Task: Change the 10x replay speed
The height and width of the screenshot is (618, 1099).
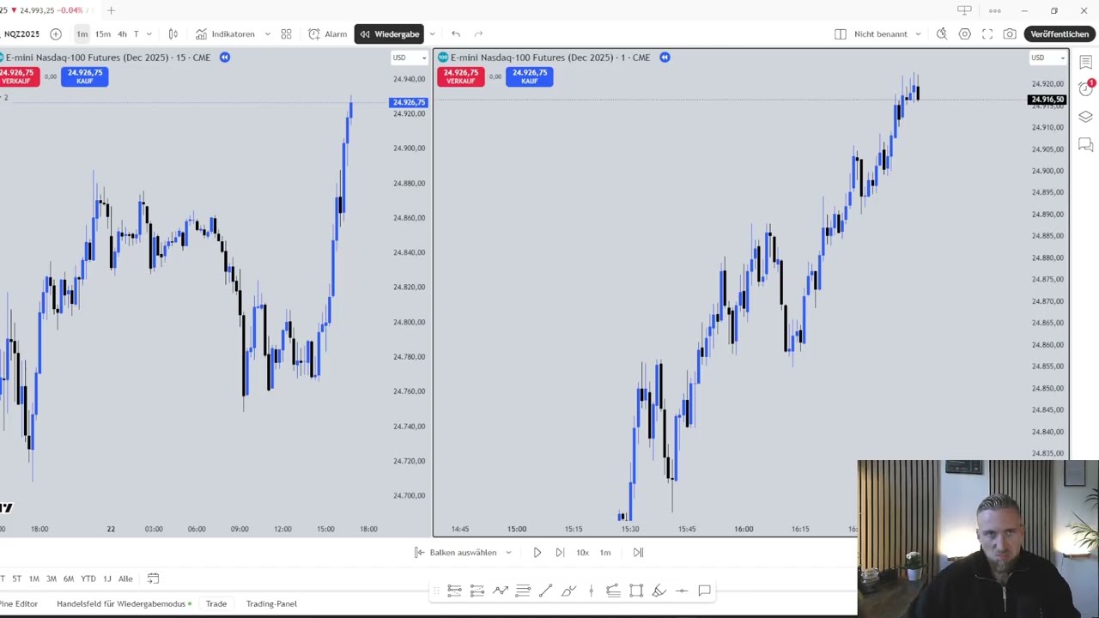Action: tap(582, 553)
